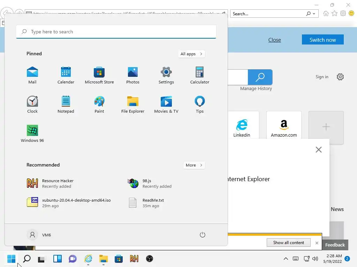Expand the All apps list
357x267 pixels.
tap(191, 54)
